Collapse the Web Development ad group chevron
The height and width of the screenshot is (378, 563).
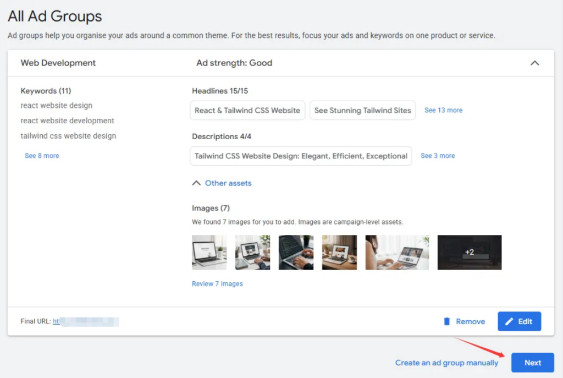[x=534, y=63]
